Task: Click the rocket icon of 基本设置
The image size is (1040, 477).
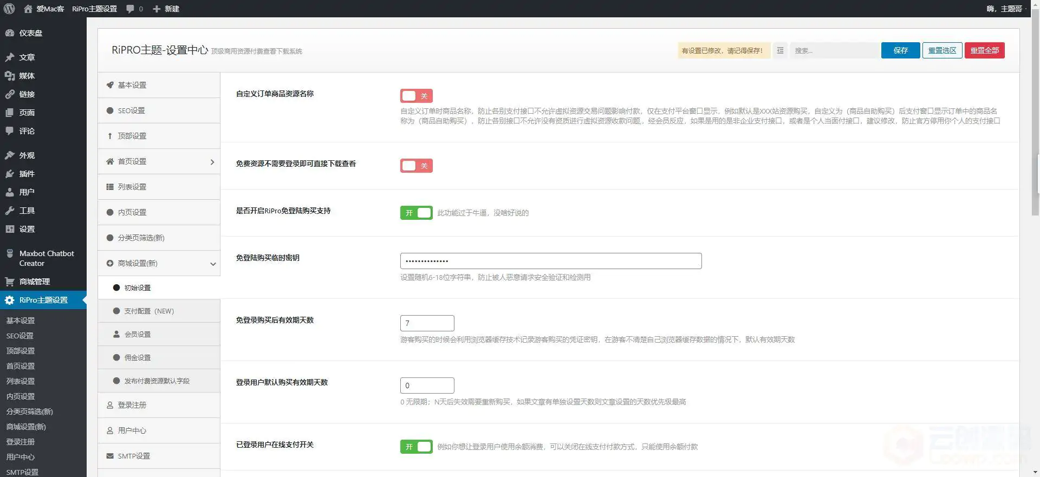Action: tap(110, 85)
